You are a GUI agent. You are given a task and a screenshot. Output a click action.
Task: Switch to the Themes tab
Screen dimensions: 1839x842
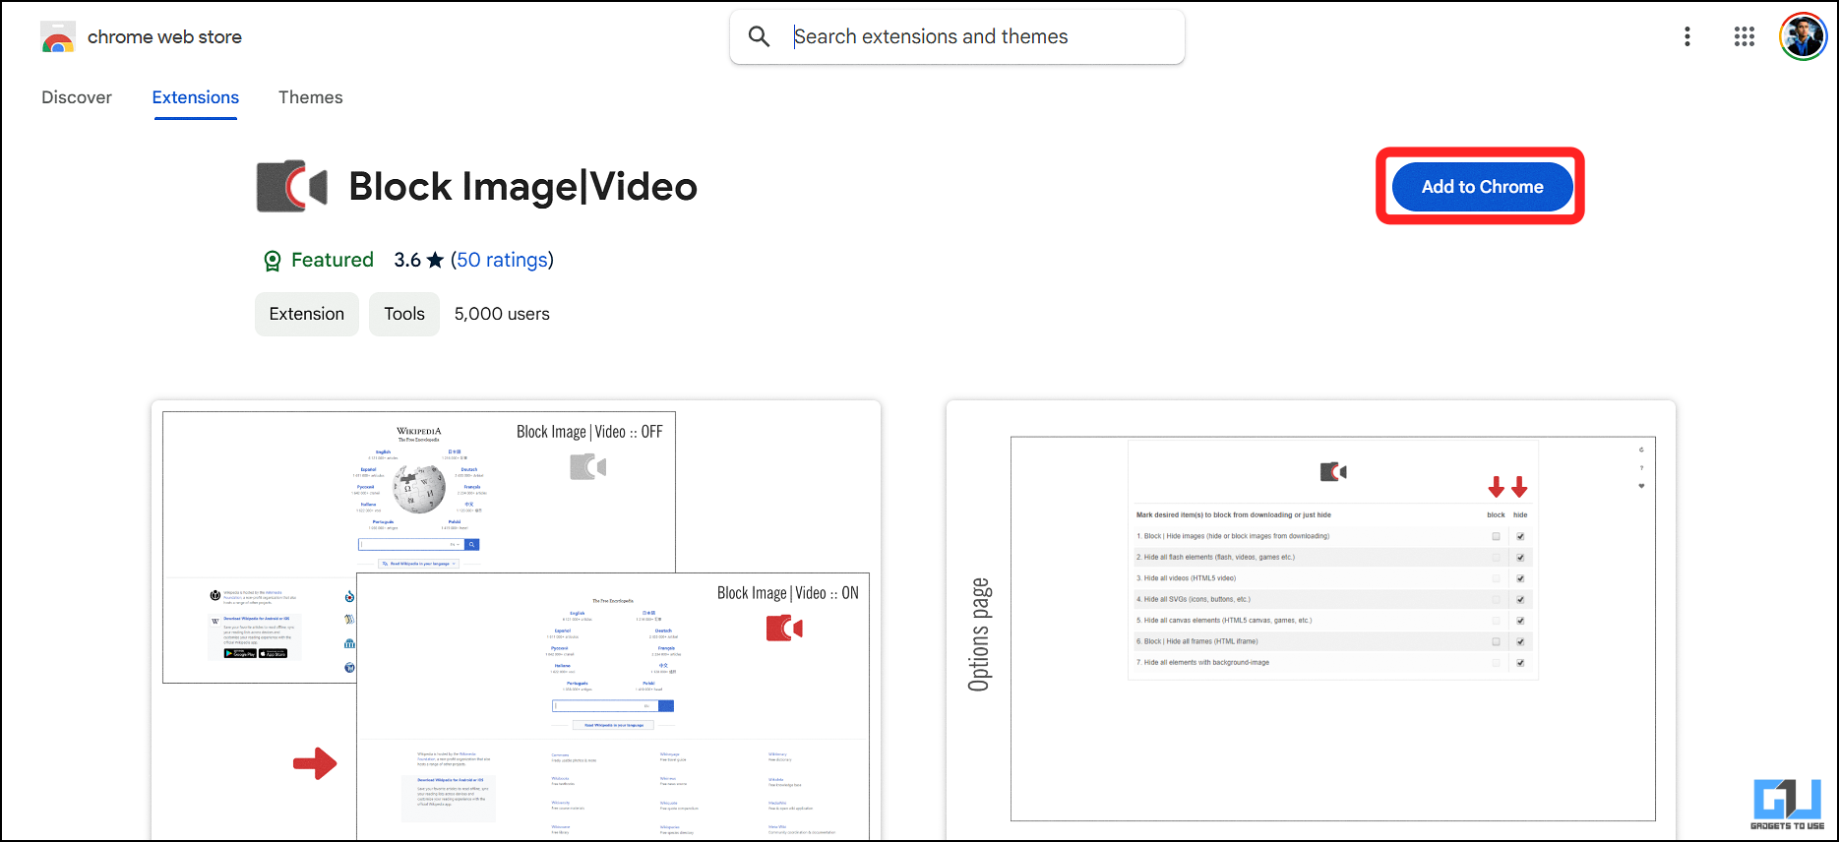[x=310, y=97]
